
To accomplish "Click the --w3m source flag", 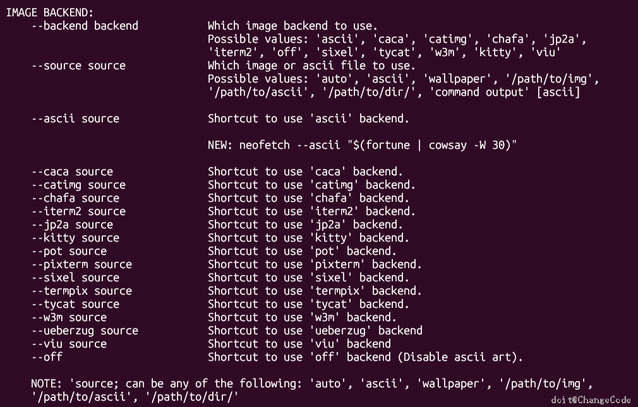I will point(69,317).
